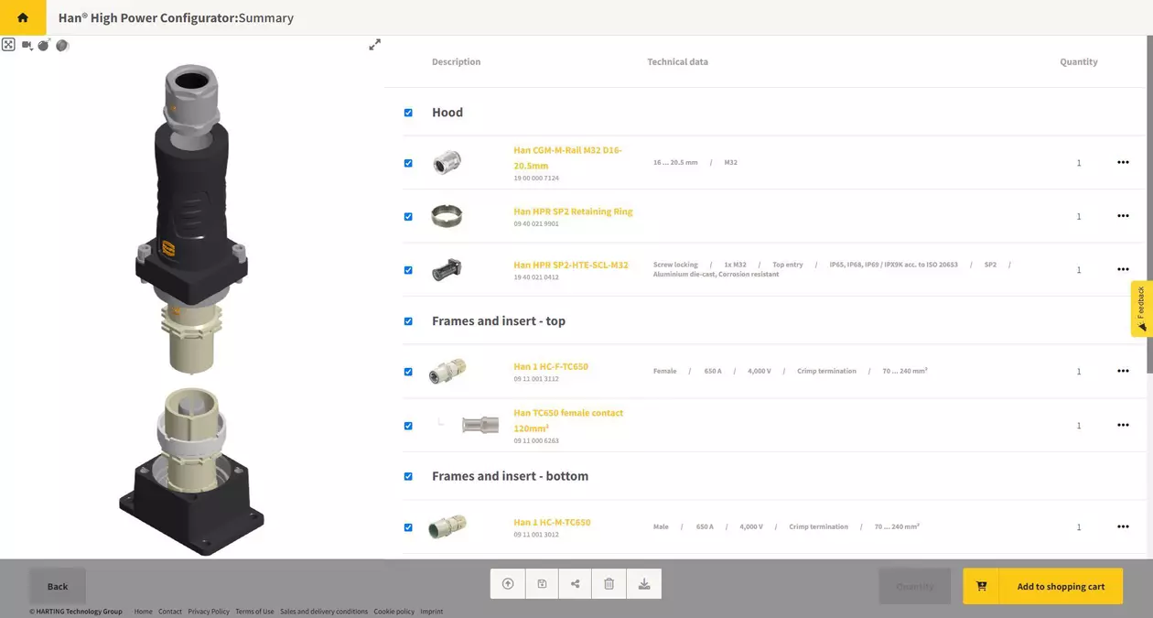The height and width of the screenshot is (618, 1153).
Task: Share the configuration via share icon
Action: point(576,584)
